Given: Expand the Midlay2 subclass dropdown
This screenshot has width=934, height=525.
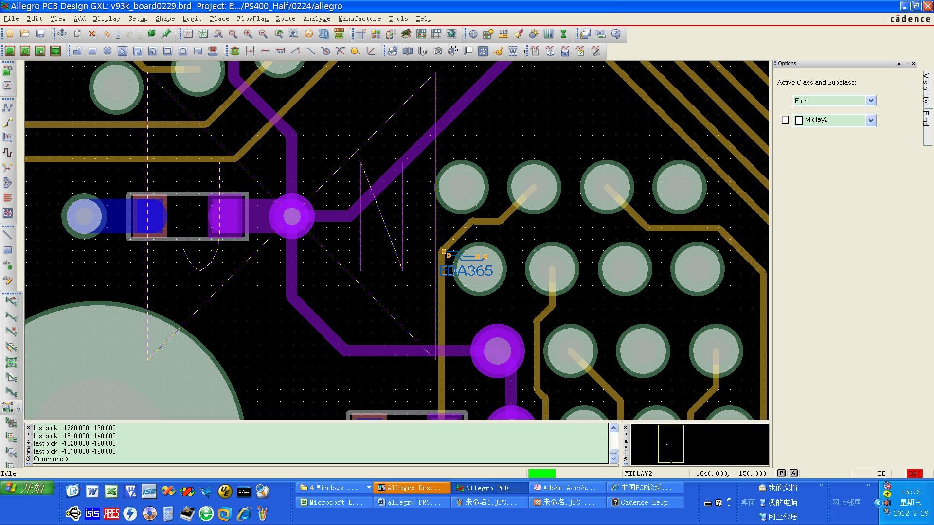Looking at the screenshot, I should click(x=870, y=120).
